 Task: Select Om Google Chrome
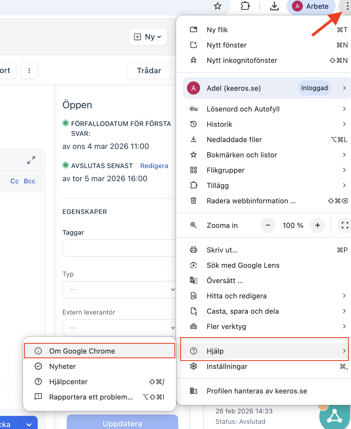click(100, 351)
